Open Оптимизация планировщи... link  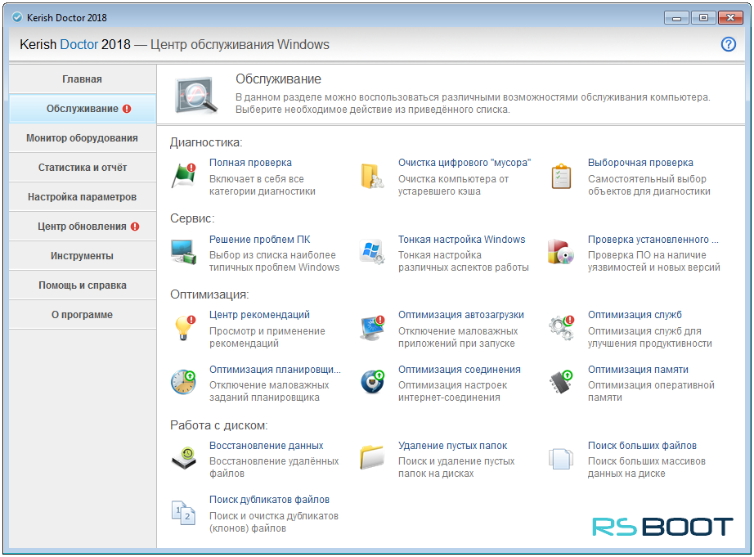pos(275,370)
